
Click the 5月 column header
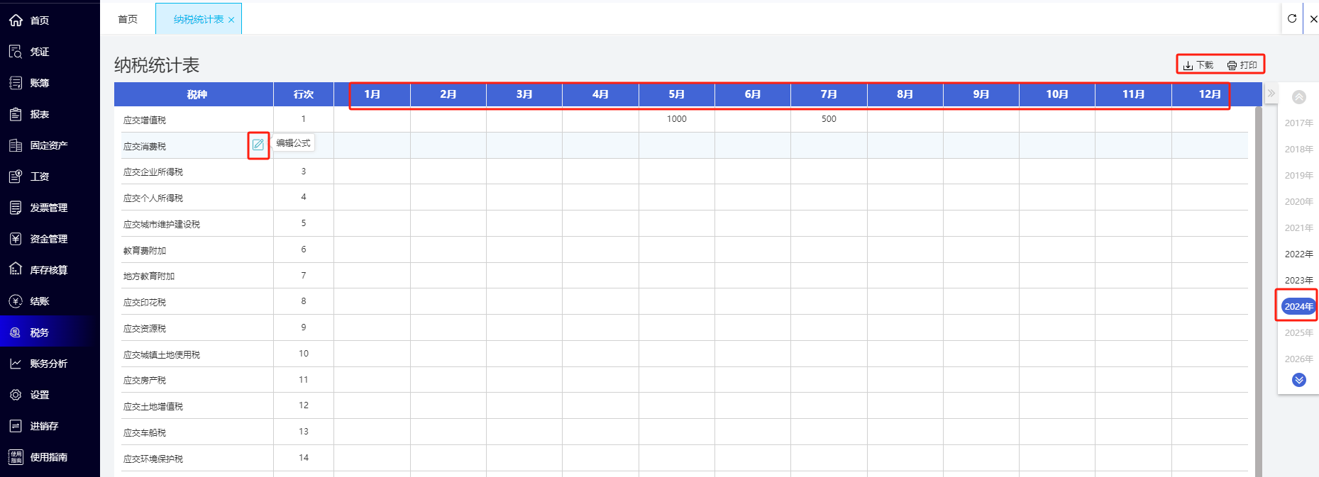click(x=677, y=94)
